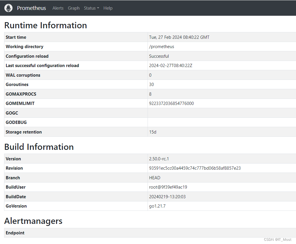Click the revision hash 93591ec5cc00a...

point(195,168)
